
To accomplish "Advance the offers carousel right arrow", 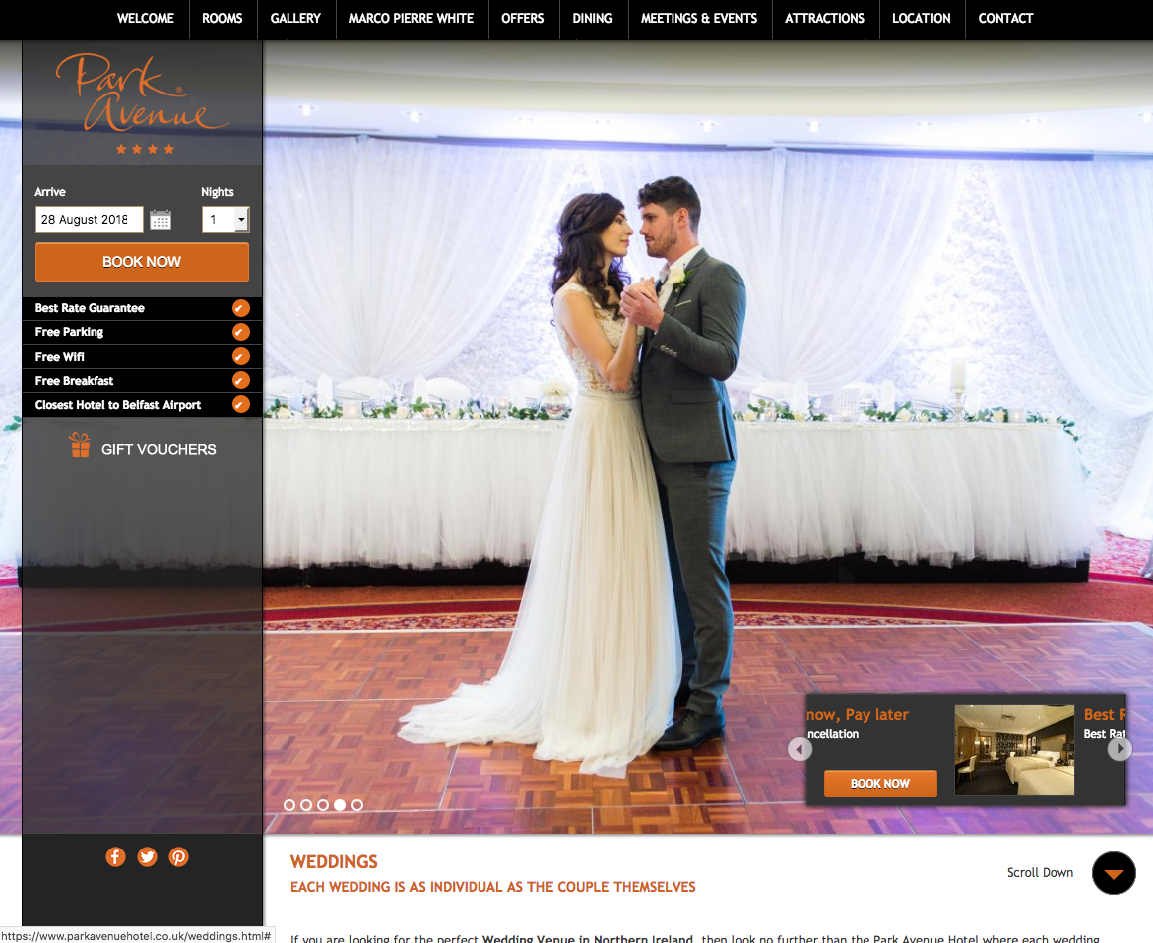I will 1119,749.
